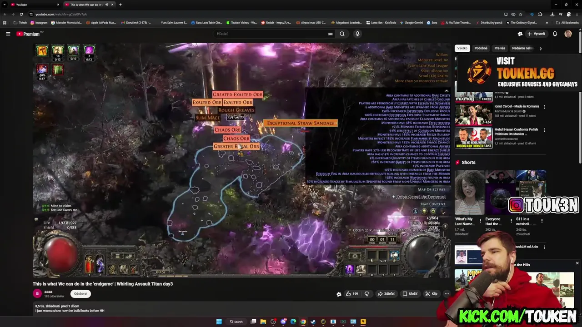
Task: Select the Všetko filter chip
Action: [x=462, y=48]
